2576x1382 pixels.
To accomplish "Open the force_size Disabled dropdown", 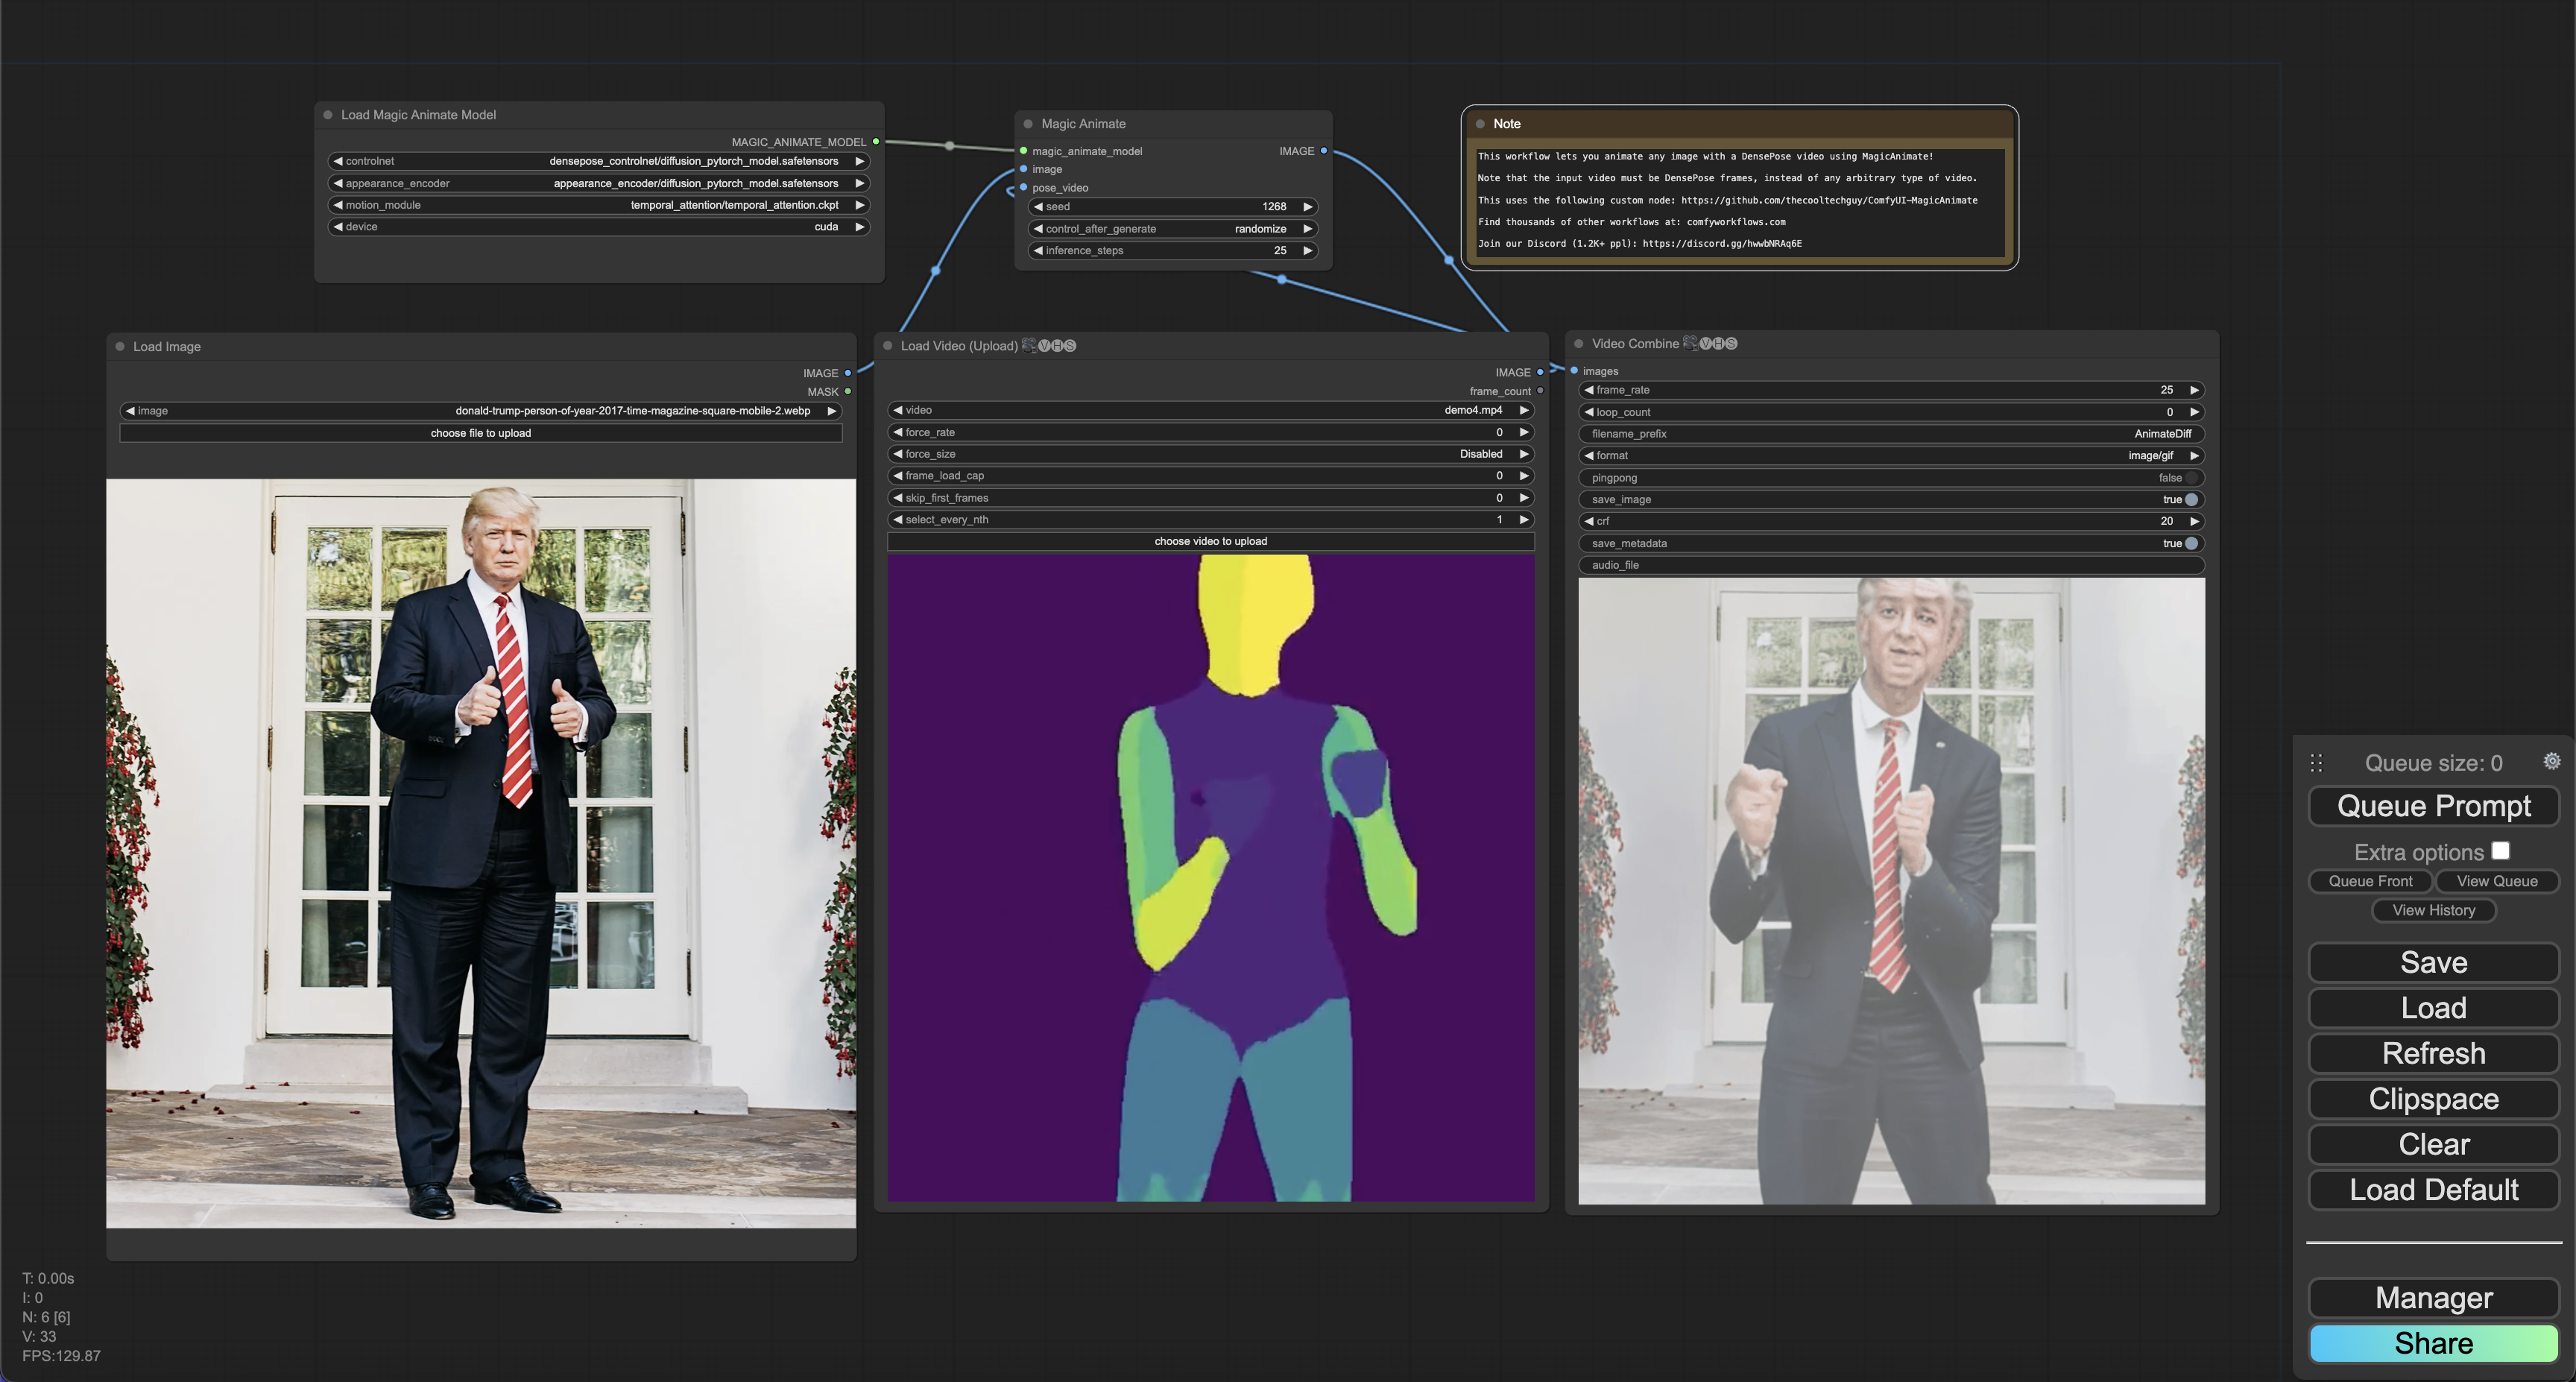I will tap(1211, 454).
